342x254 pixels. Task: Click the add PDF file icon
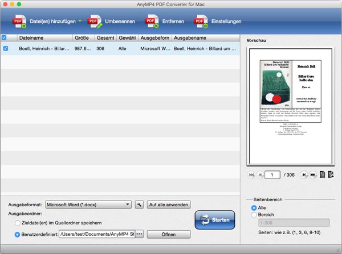pyautogui.click(x=19, y=22)
